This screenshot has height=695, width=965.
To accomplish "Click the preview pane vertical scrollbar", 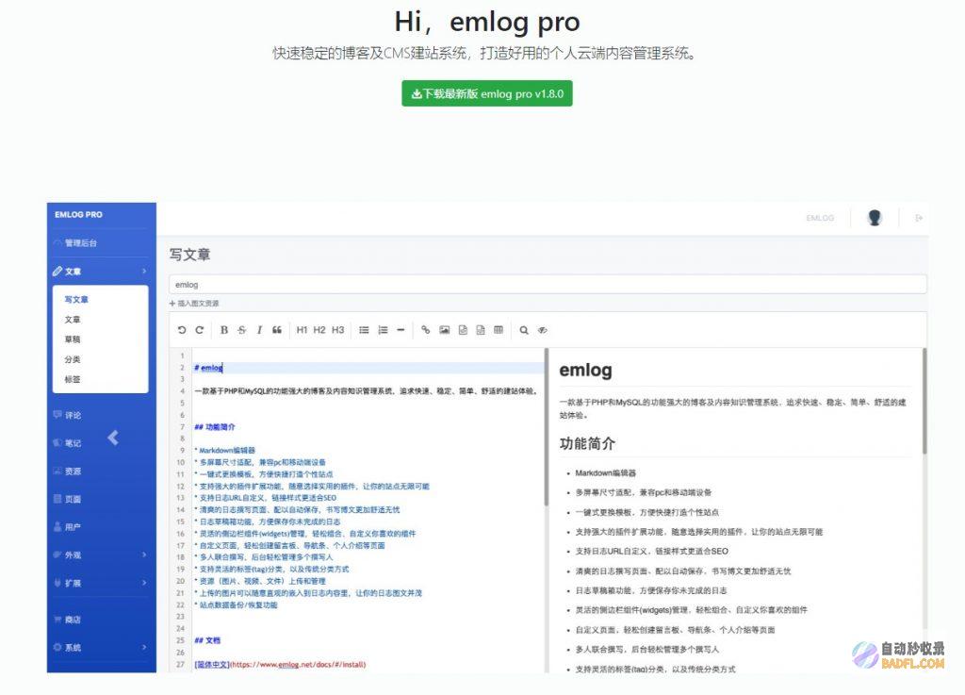I will [924, 402].
